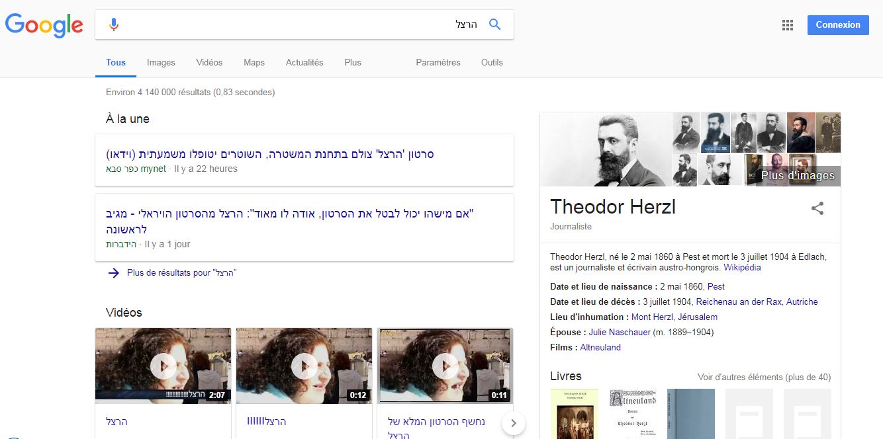Open the Outils options
883x439 pixels.
coord(492,62)
